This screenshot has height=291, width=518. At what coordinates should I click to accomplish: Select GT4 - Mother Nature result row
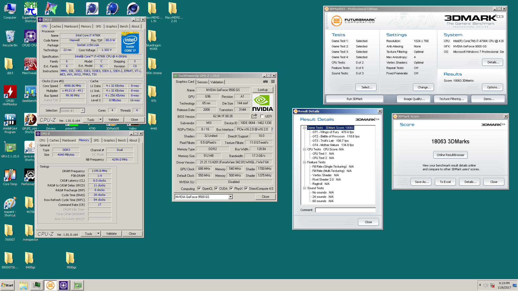tap(333, 145)
